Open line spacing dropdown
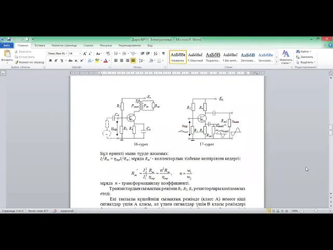Screen dimensions: 333x250 [142, 60]
